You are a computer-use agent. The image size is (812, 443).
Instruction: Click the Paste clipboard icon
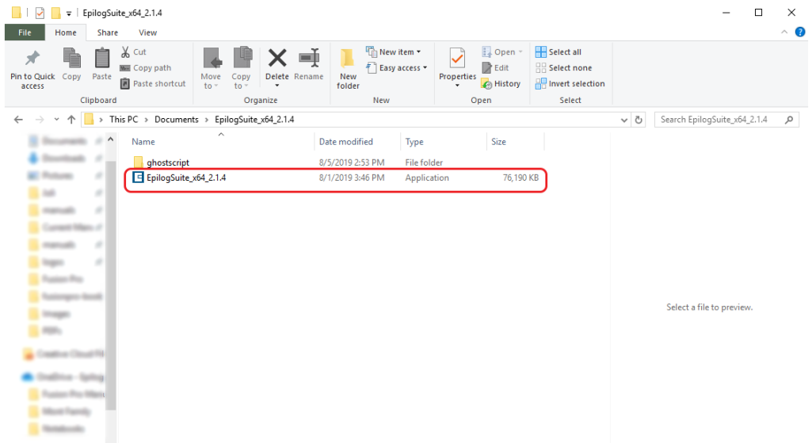(101, 58)
